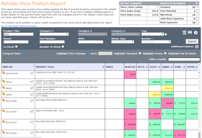
Task: Open price chart icon for 503-00-593
Action: tap(32, 111)
